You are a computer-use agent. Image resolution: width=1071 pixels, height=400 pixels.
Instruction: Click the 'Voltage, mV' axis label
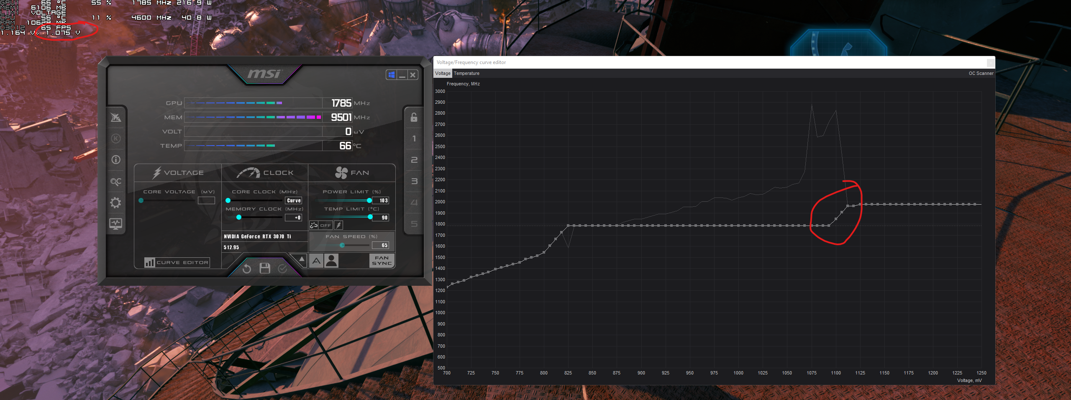(x=969, y=380)
